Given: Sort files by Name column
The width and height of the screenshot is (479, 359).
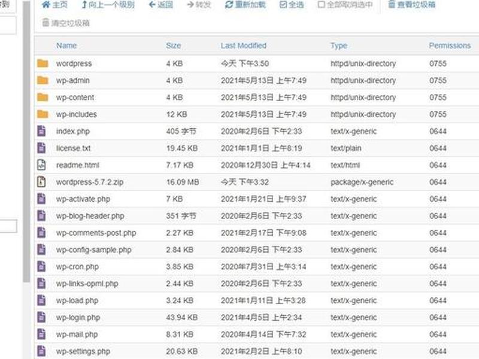Looking at the screenshot, I should (66, 46).
